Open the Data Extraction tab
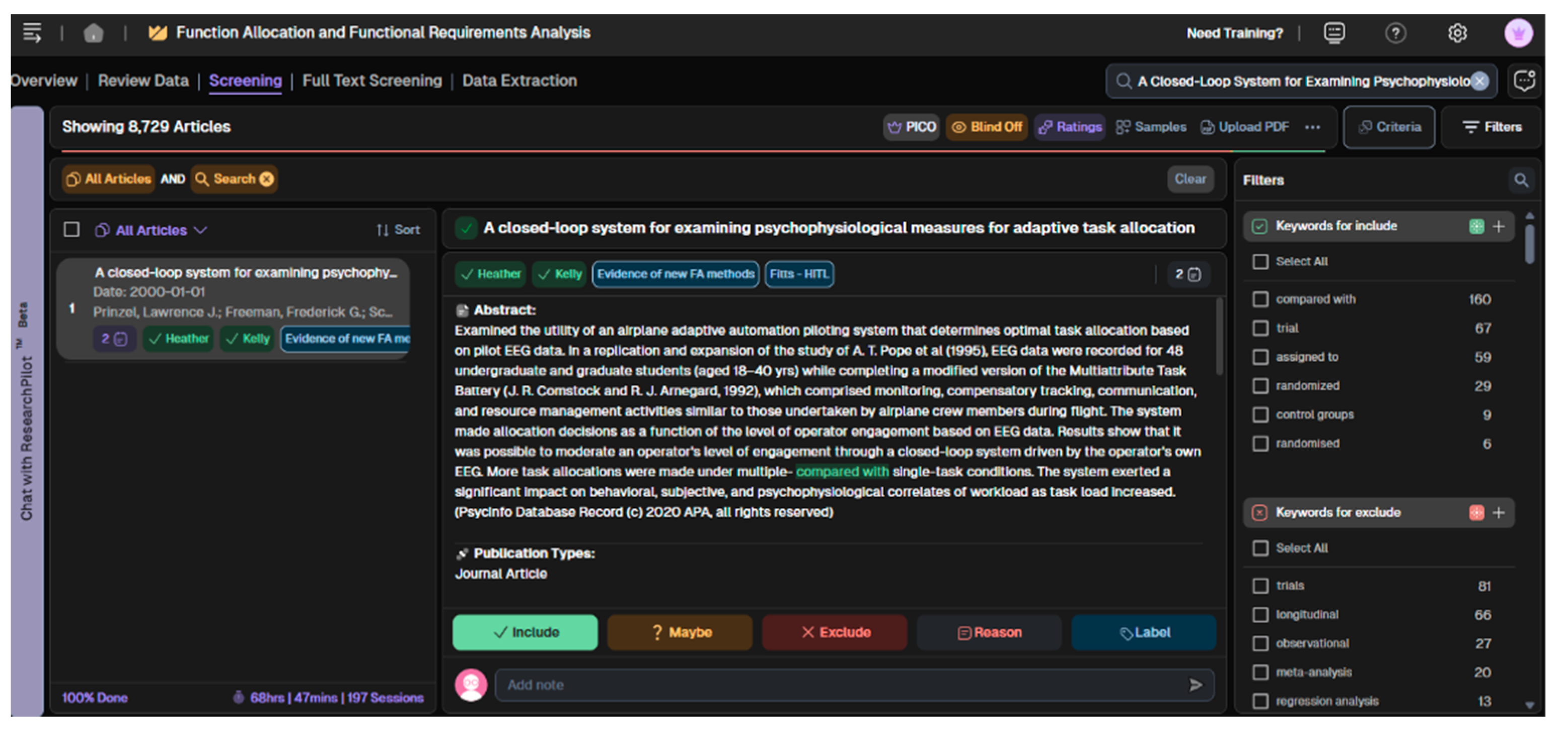This screenshot has width=1558, height=732. (519, 80)
